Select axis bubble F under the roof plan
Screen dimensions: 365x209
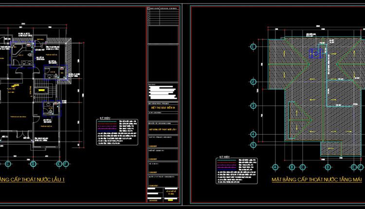(x=360, y=167)
